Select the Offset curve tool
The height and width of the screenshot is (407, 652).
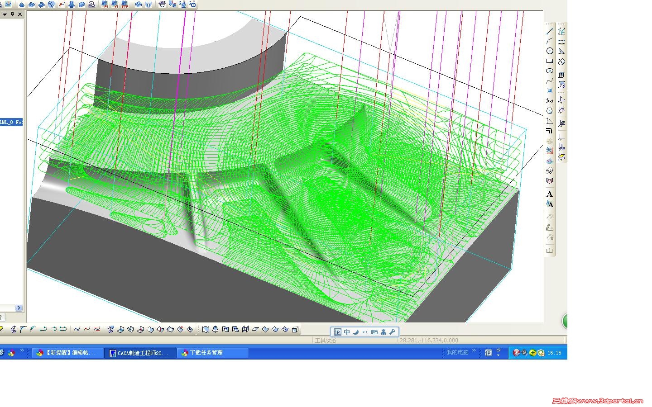550,131
